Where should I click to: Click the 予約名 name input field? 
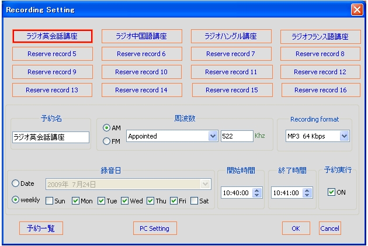coord(51,137)
